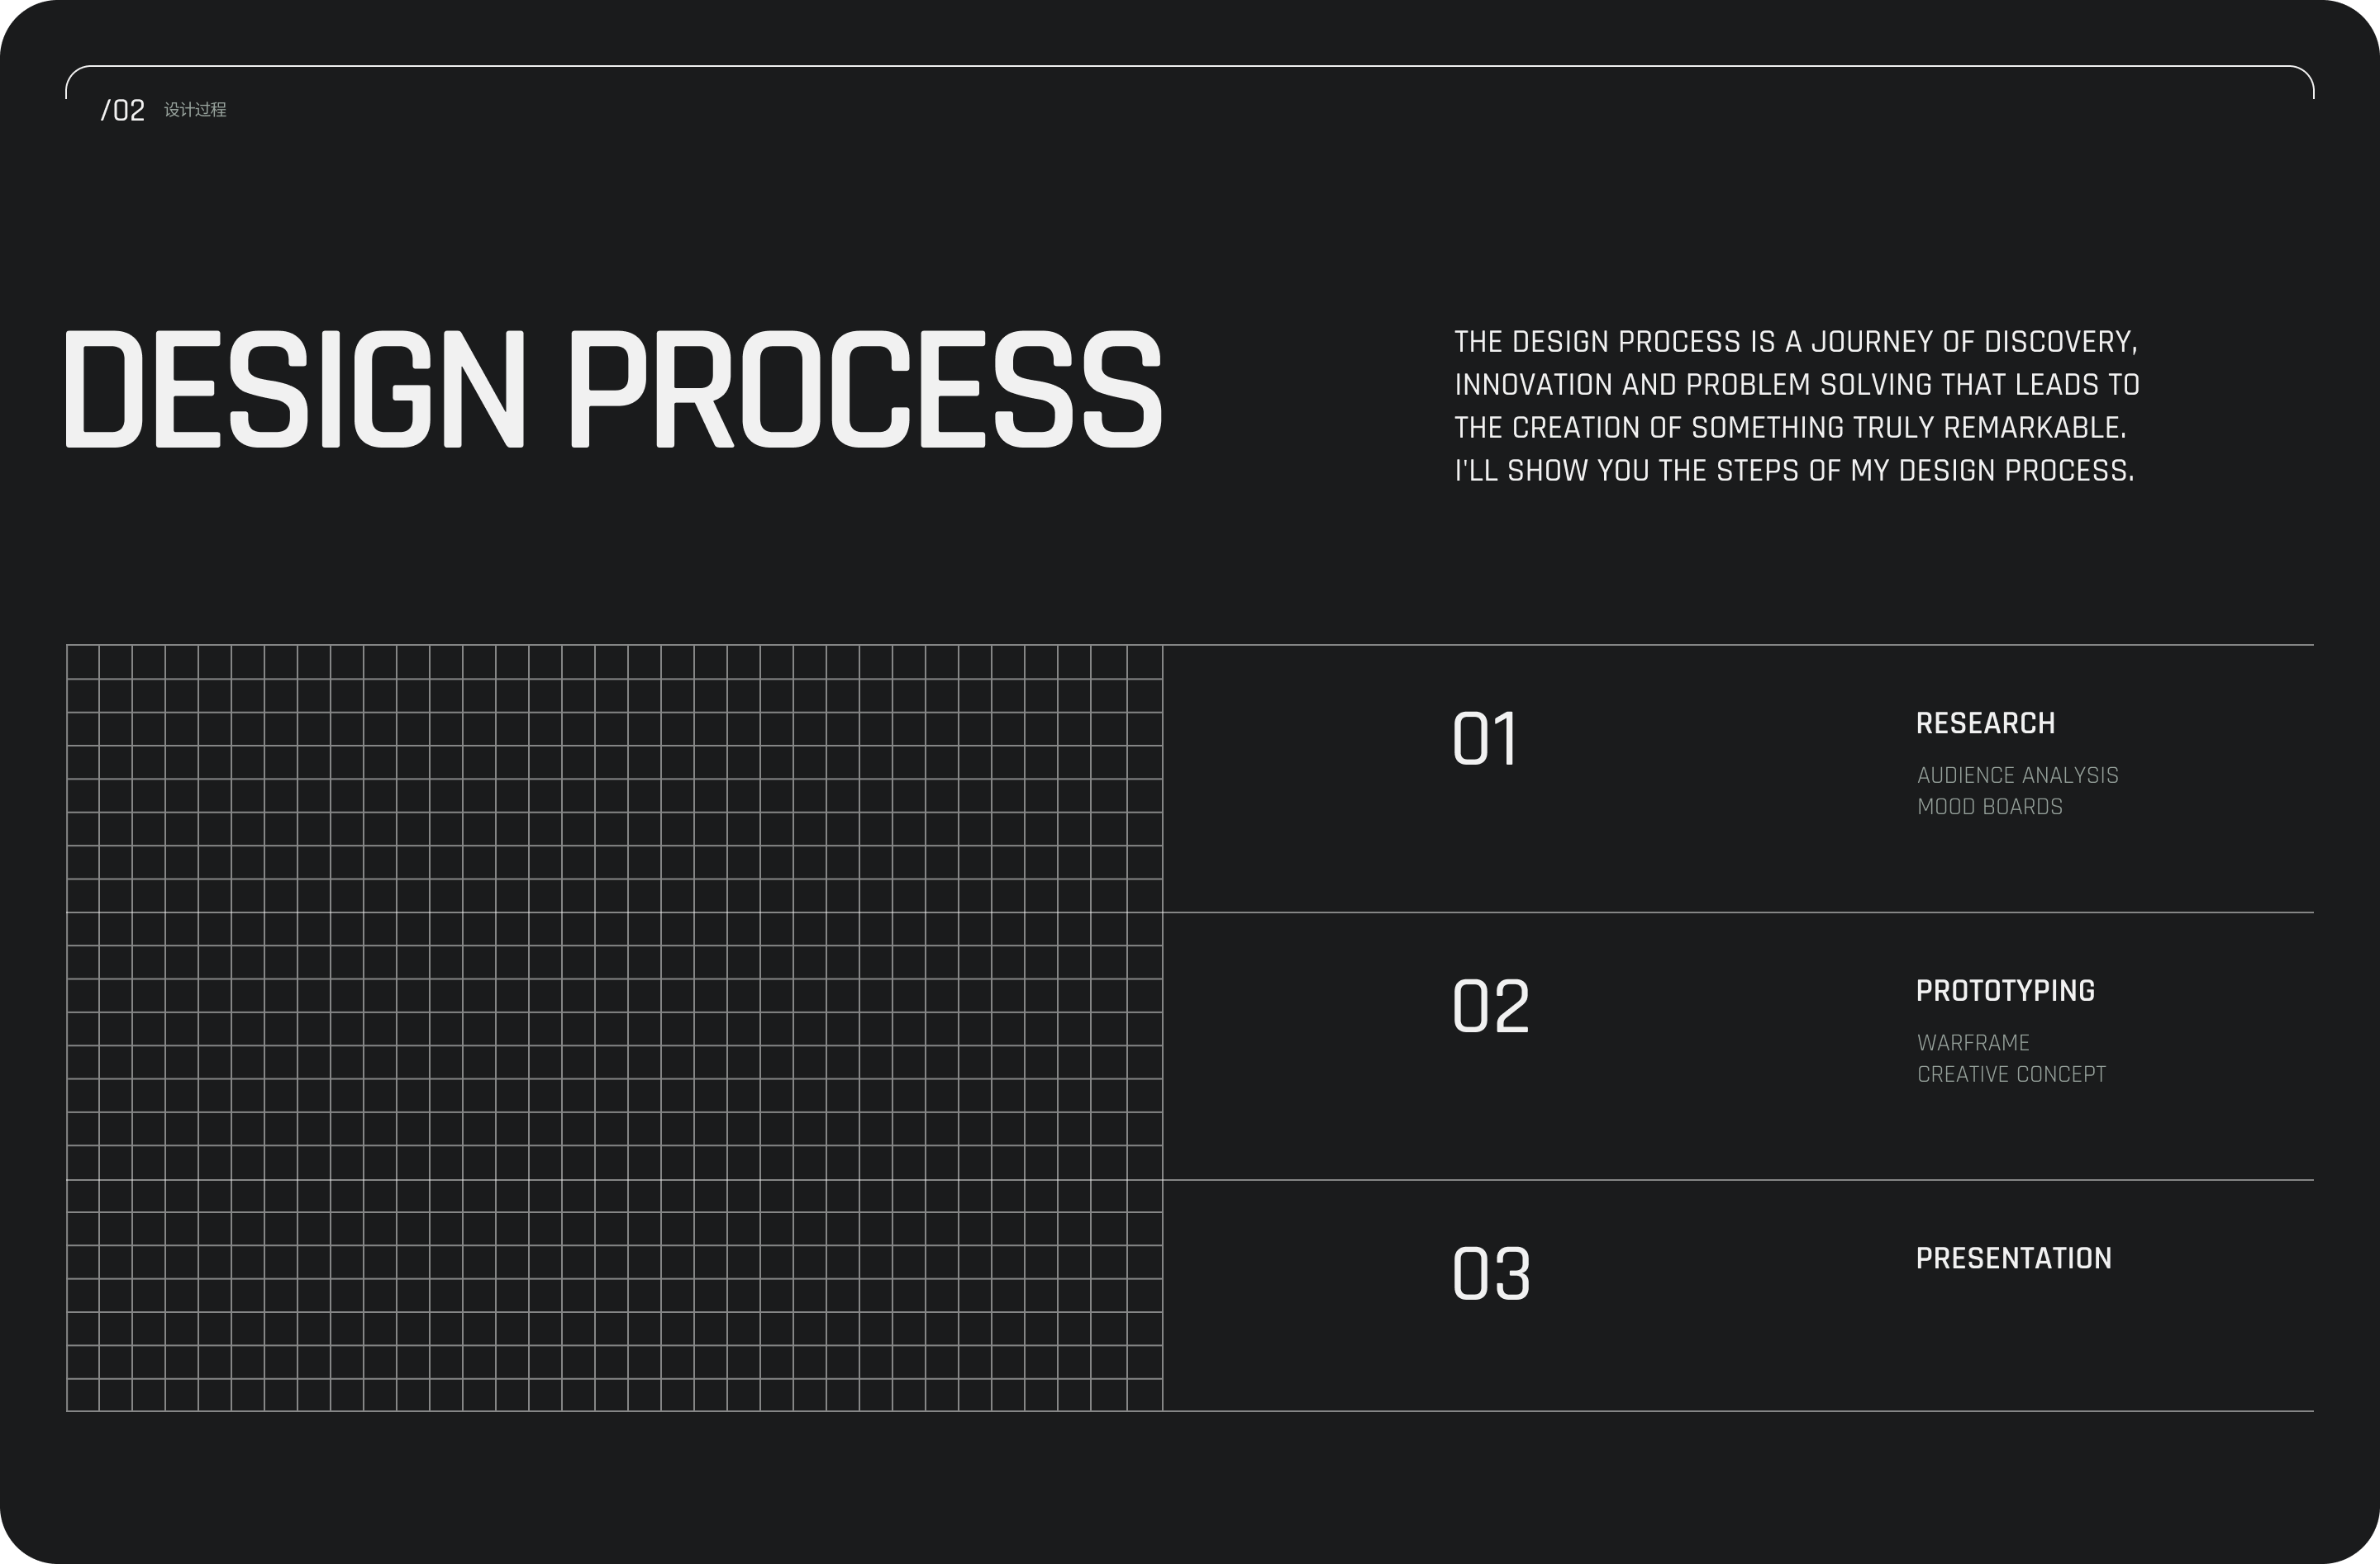The width and height of the screenshot is (2380, 1564).
Task: Click the step number "03"
Action: (1490, 1274)
